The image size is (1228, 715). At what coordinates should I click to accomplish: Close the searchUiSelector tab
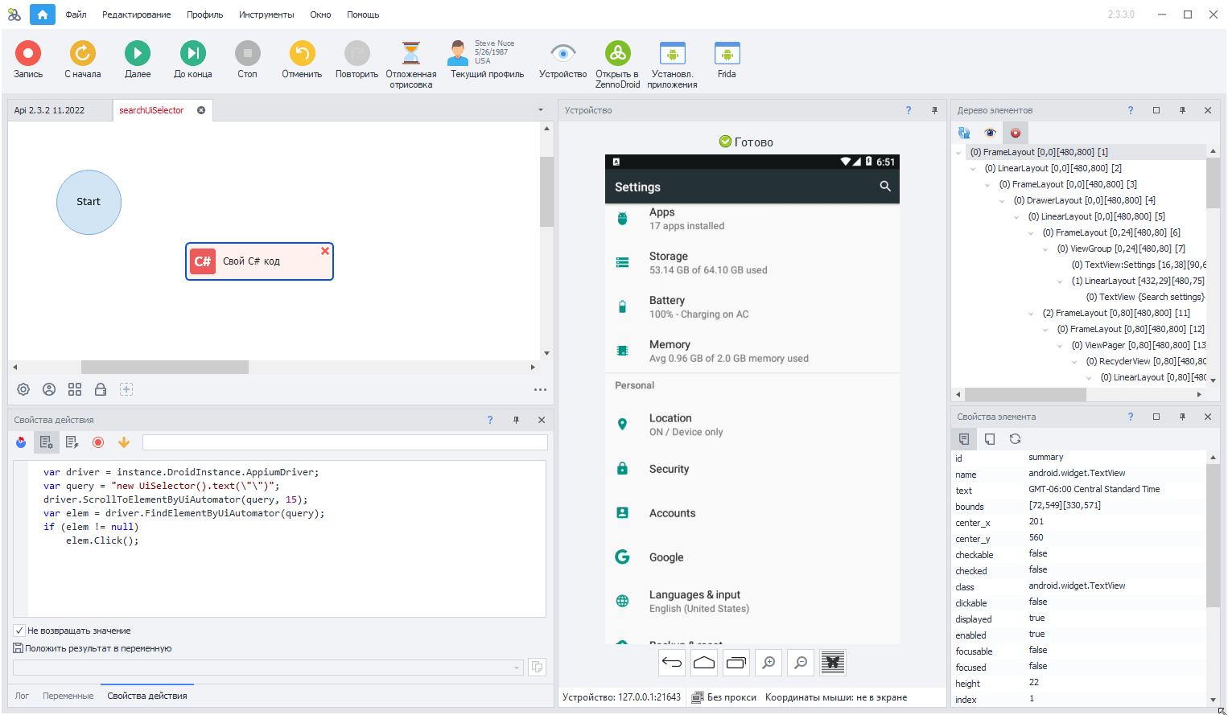pyautogui.click(x=201, y=110)
